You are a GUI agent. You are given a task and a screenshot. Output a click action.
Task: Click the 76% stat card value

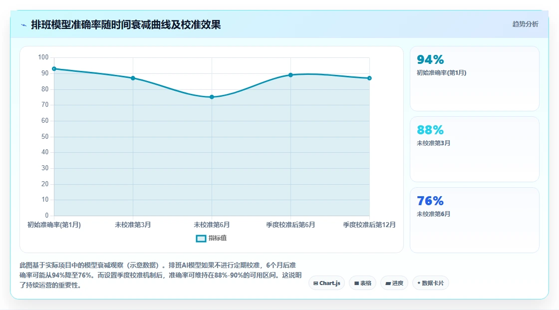(x=430, y=201)
